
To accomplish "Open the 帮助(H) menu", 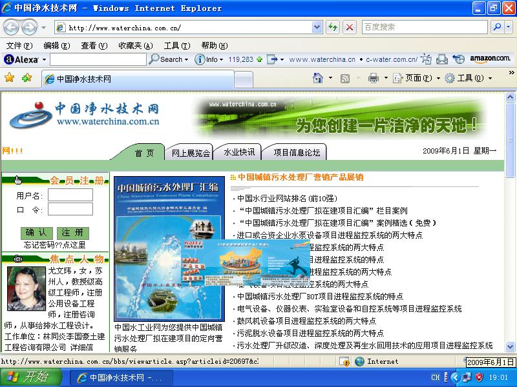I will click(215, 46).
